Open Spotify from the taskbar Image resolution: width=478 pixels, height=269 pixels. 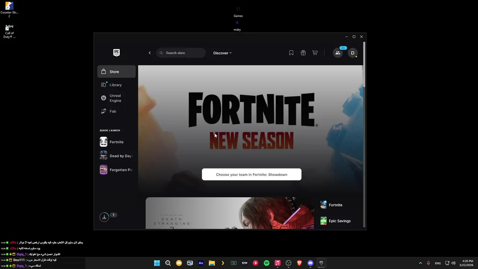(x=267, y=263)
